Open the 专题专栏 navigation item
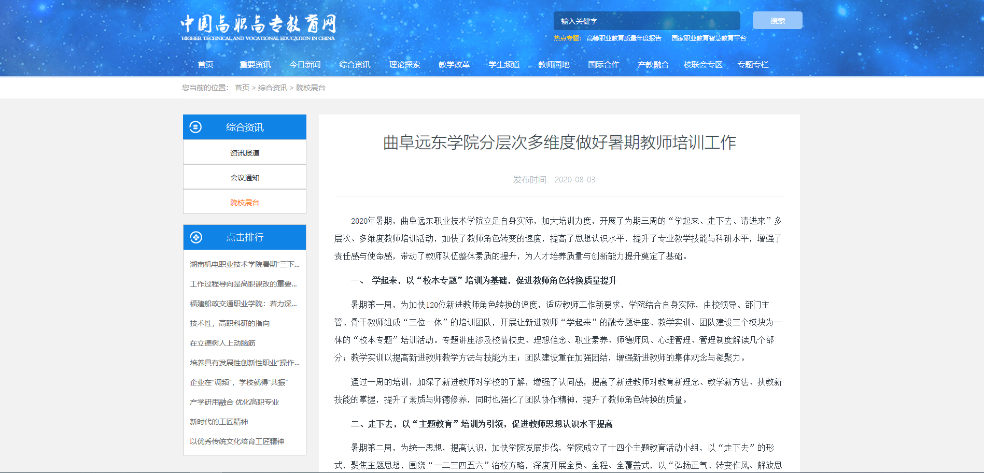 point(753,65)
